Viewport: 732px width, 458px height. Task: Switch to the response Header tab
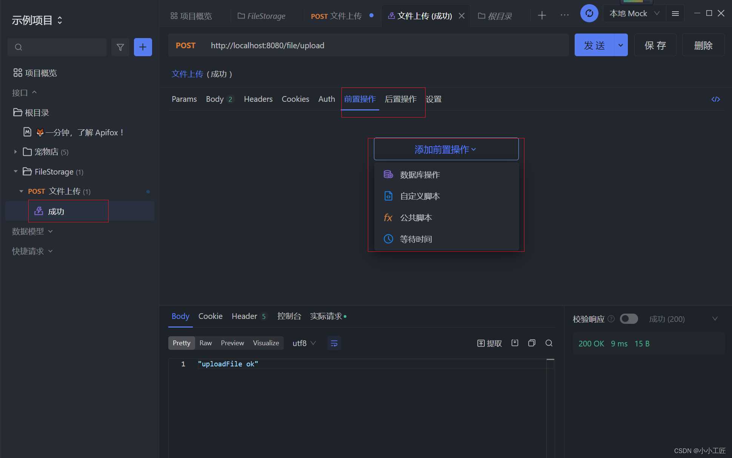pos(249,316)
